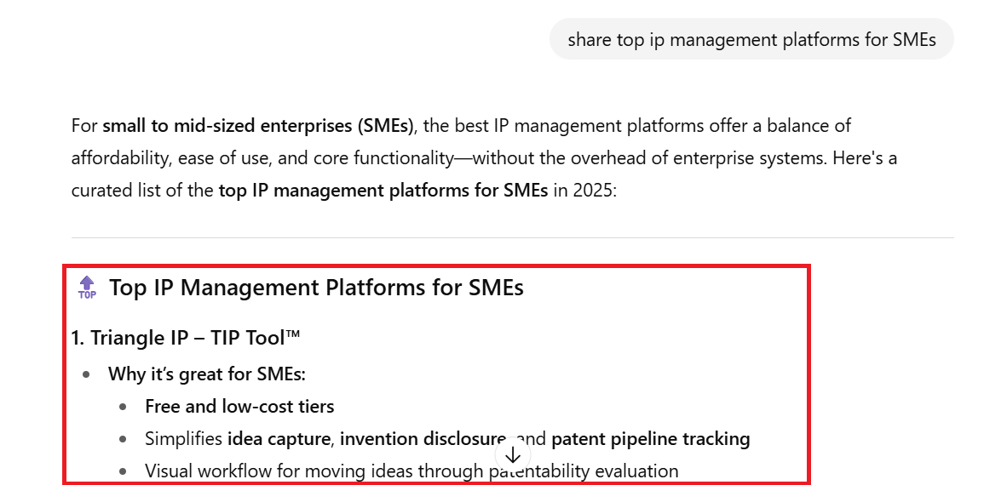
Task: Click the user message bubble about SMEs
Action: click(751, 39)
